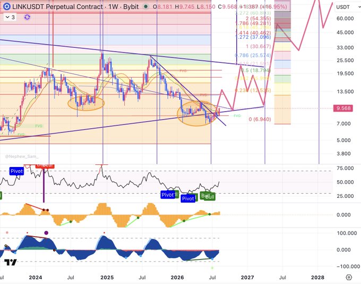Screen dimensions: 361x284
Task: Click the open value O8.181
Action: coord(162,7)
